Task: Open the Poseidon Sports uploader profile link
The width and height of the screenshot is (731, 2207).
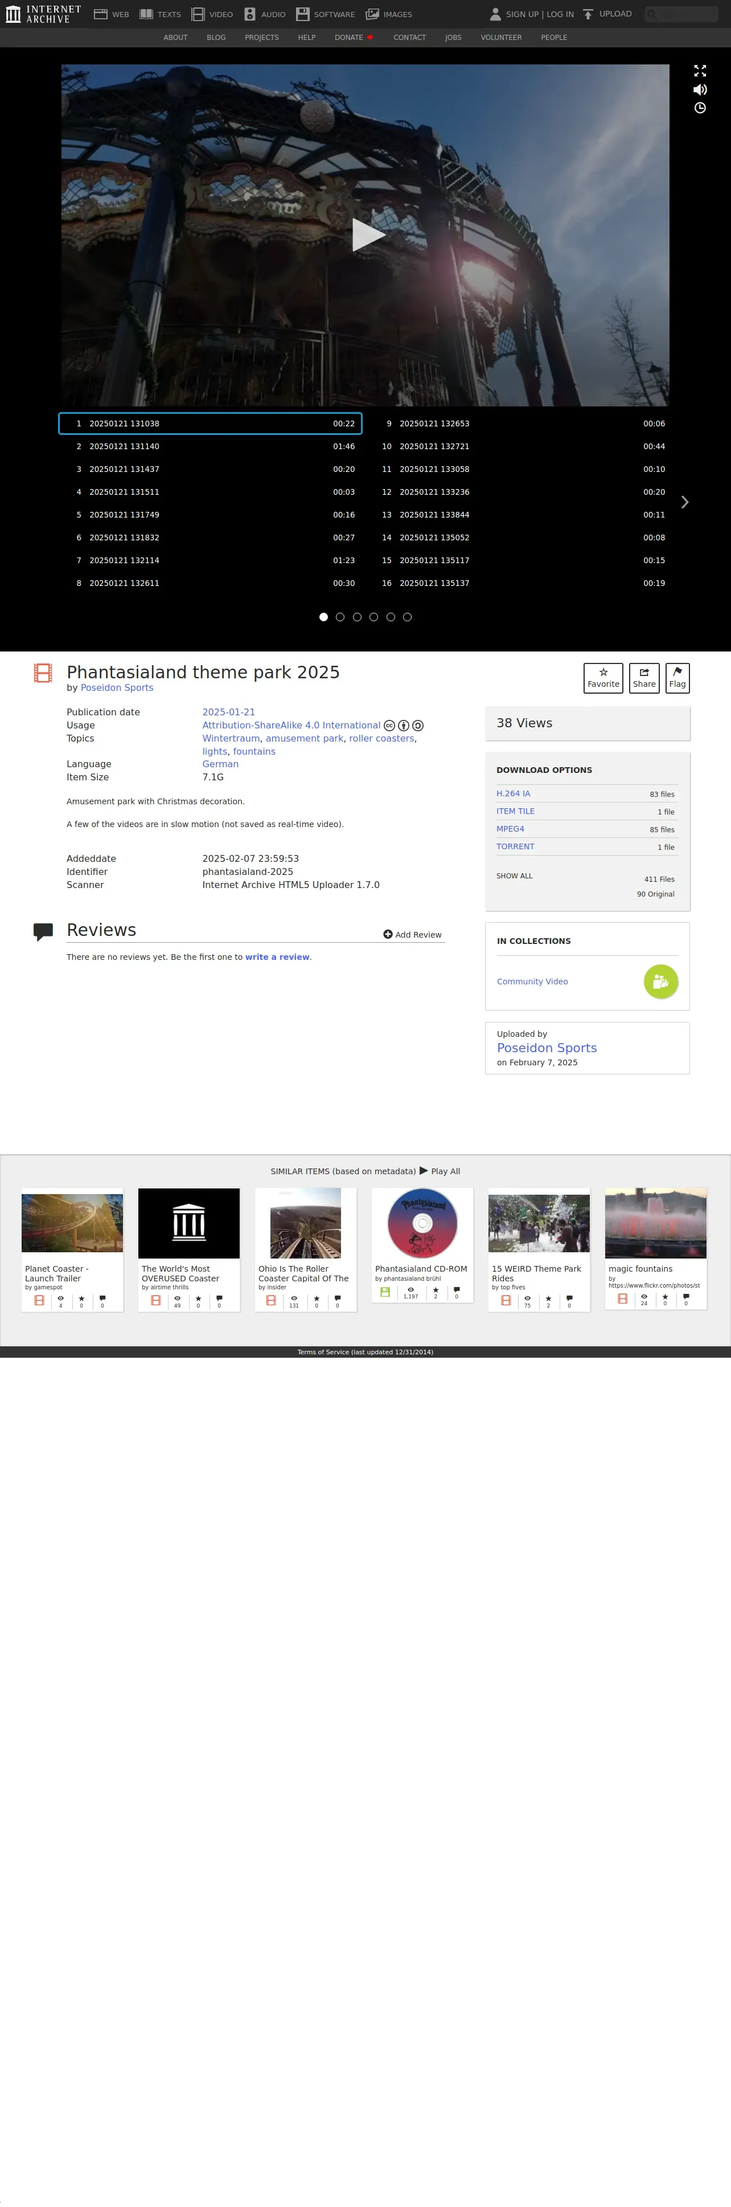Action: tap(547, 1048)
